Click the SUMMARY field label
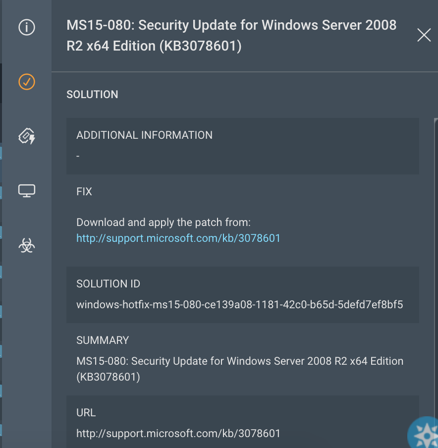Viewport: 438px width, 448px height. [103, 340]
